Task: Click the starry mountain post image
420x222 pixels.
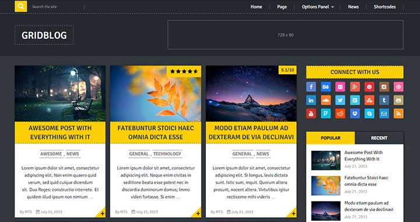Action: 251,93
